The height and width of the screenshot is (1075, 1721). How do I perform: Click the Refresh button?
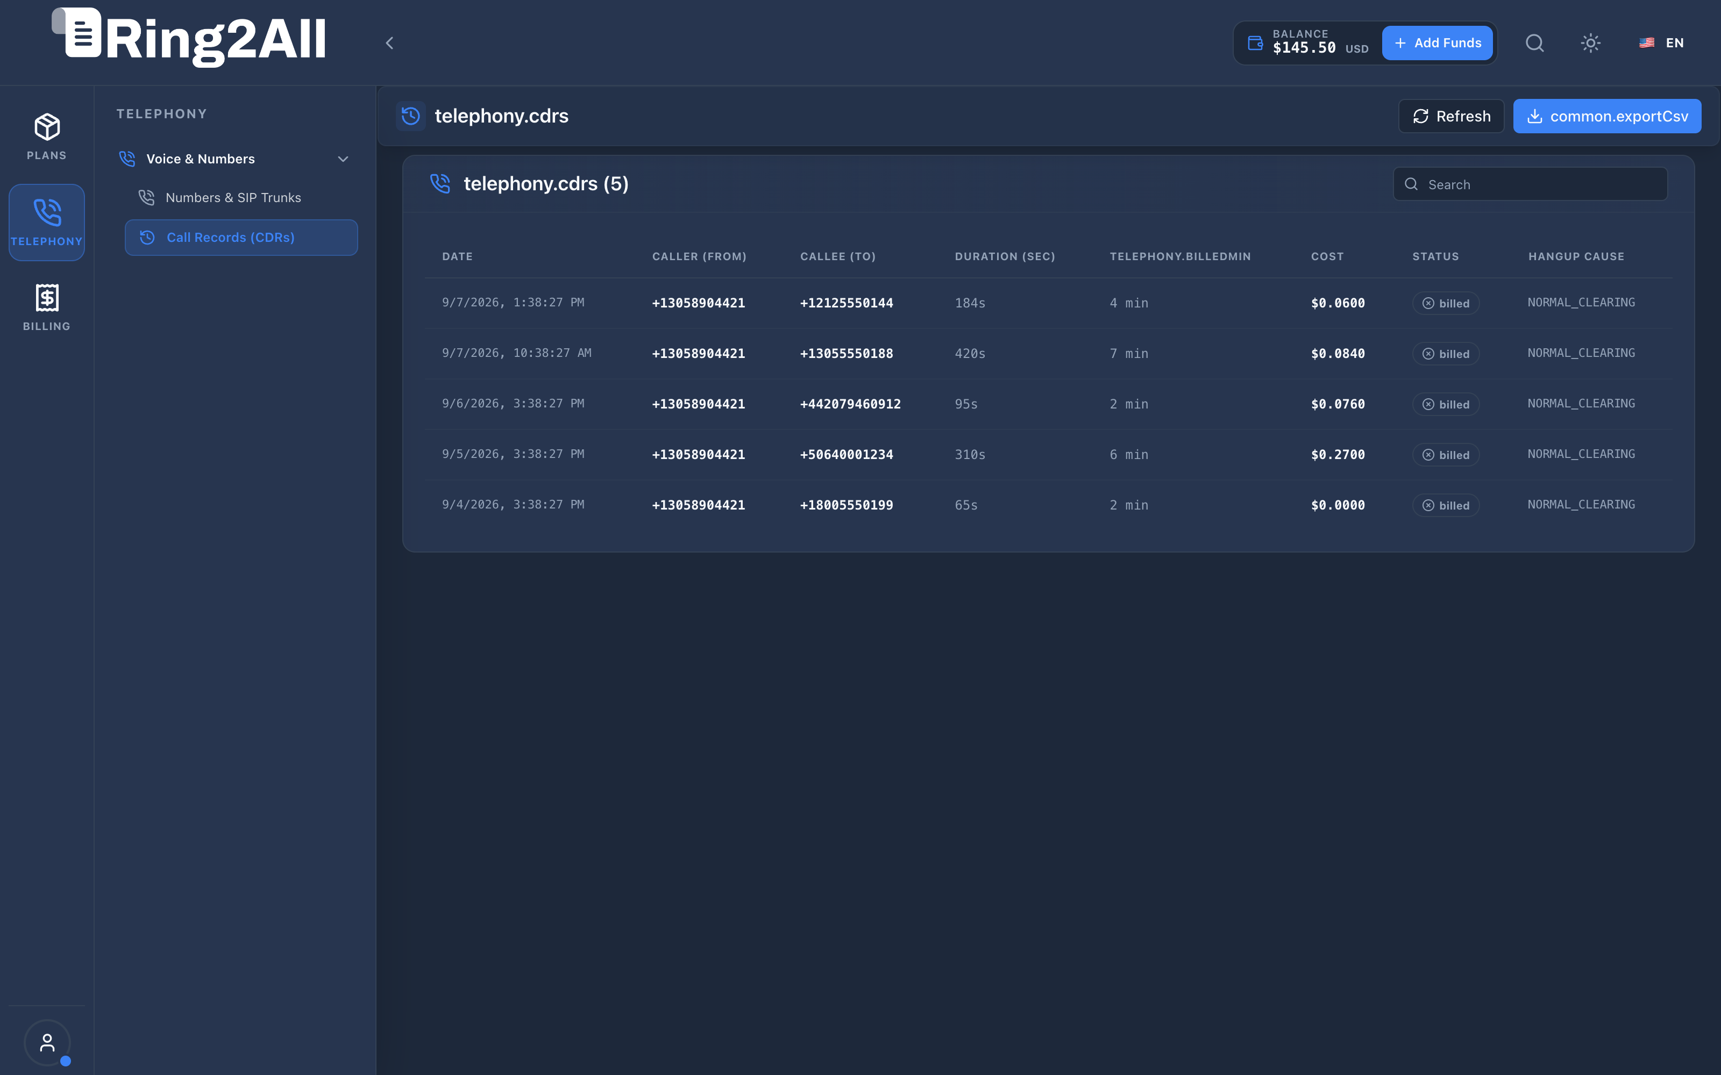click(x=1451, y=116)
